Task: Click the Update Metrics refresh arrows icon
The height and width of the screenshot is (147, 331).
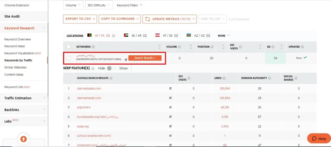Action: click(x=148, y=19)
